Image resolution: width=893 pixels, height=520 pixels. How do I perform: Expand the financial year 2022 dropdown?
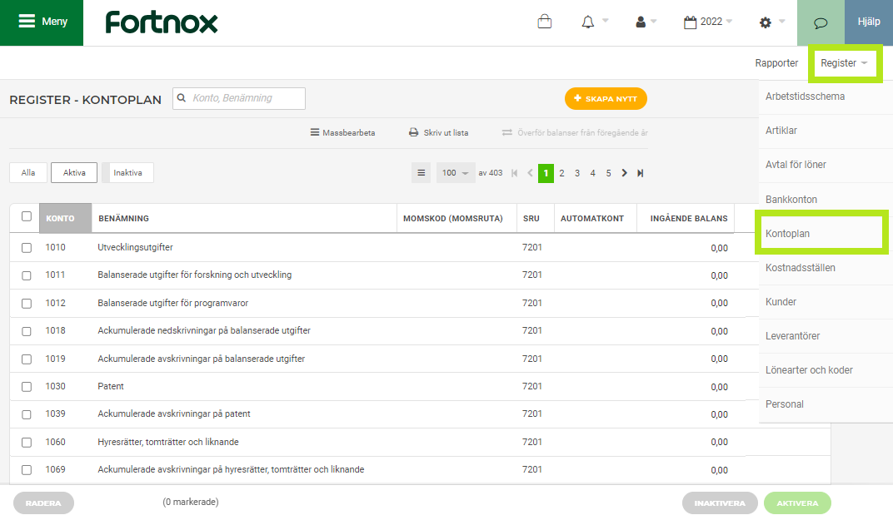pos(707,22)
